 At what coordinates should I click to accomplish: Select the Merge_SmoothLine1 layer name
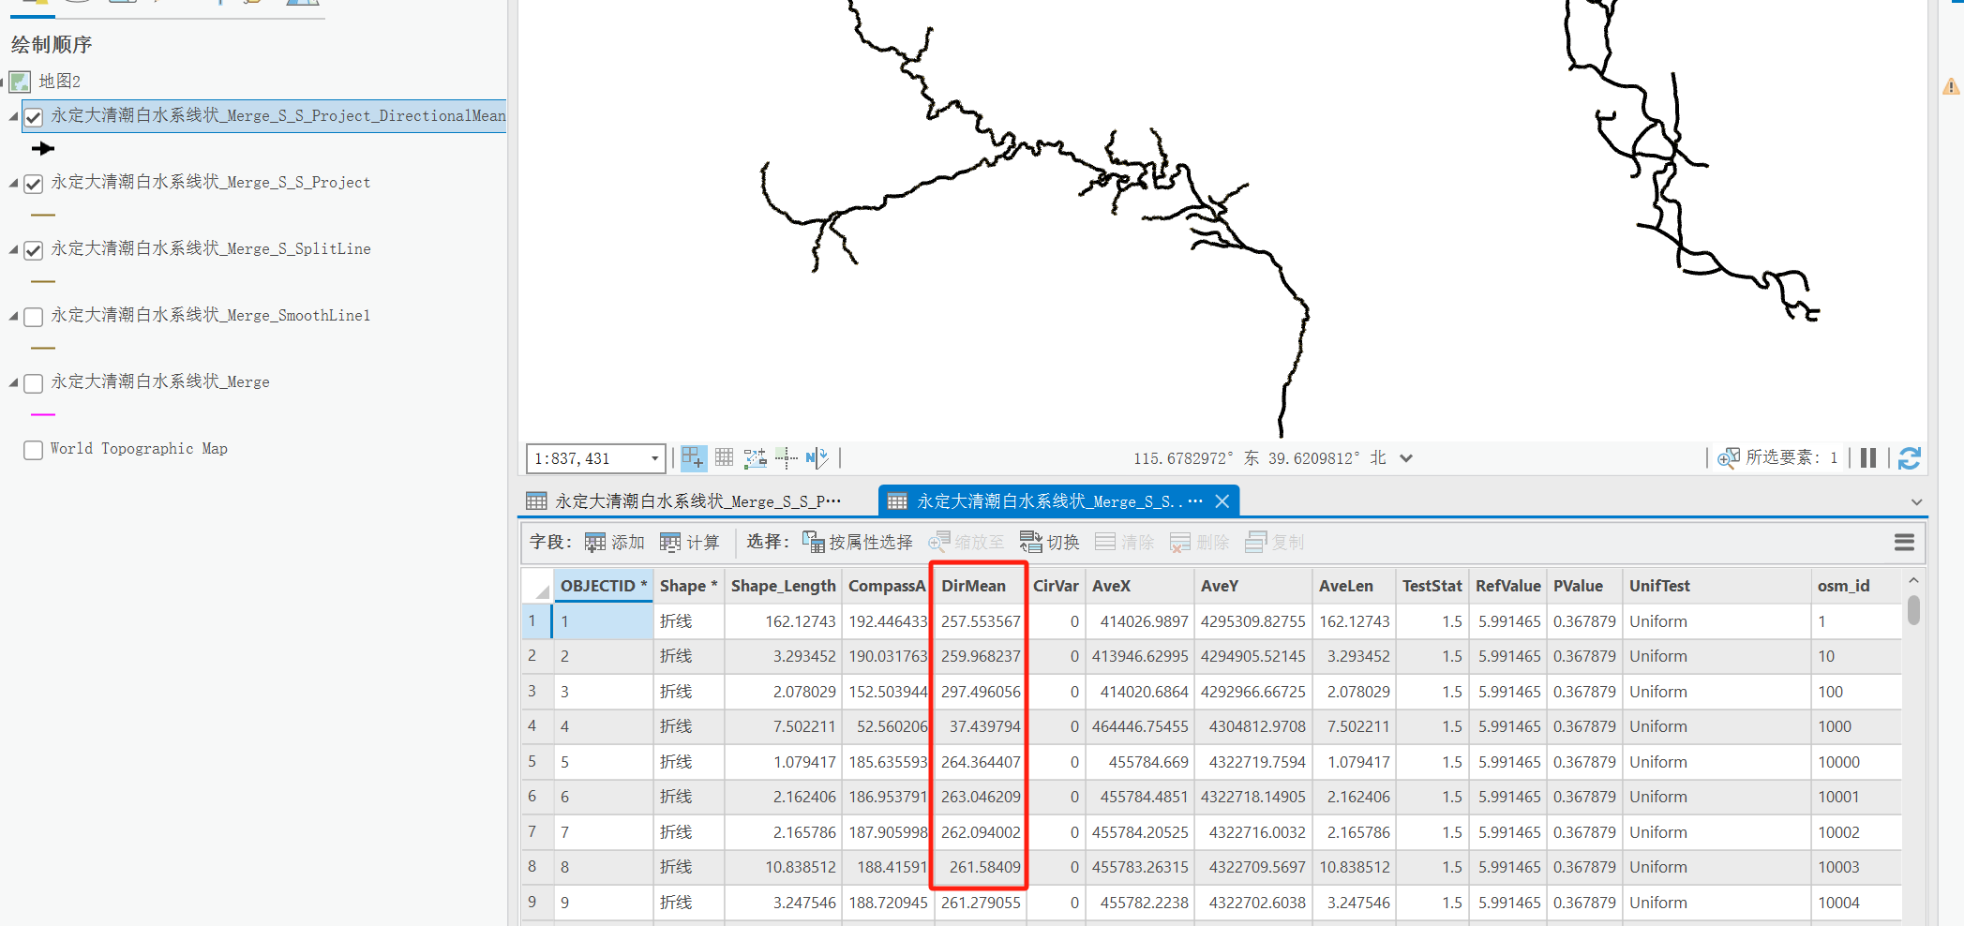211,316
